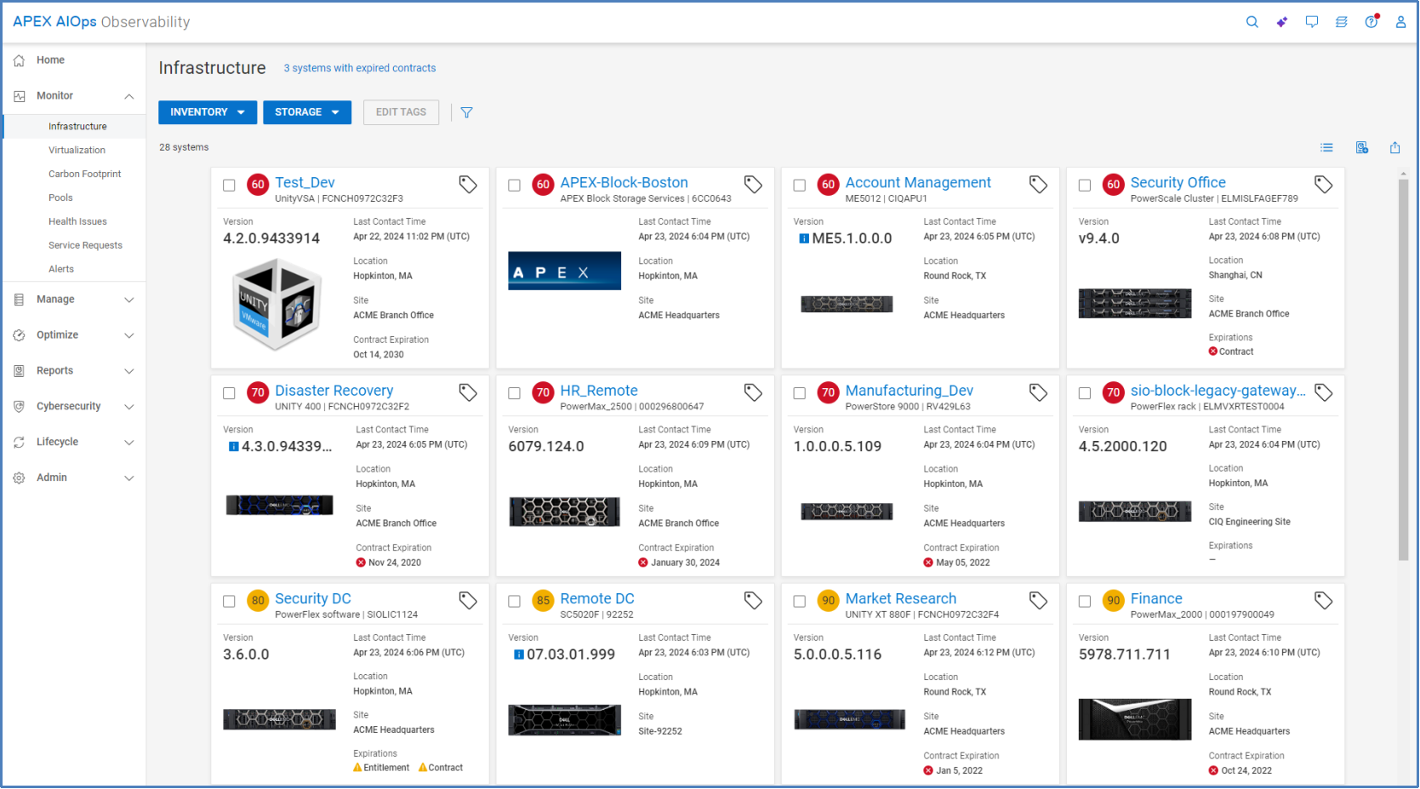Click the Finance PowerMax hardware image
The image size is (1420, 789).
[x=1135, y=720]
